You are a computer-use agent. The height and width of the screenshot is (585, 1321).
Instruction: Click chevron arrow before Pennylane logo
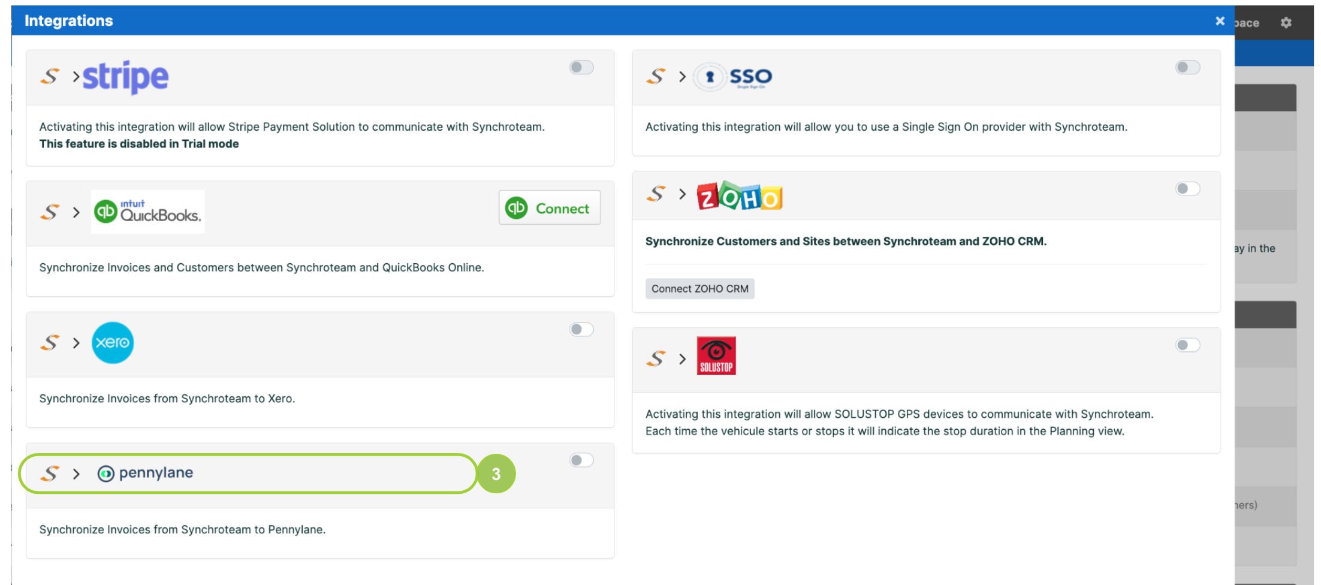tap(76, 474)
